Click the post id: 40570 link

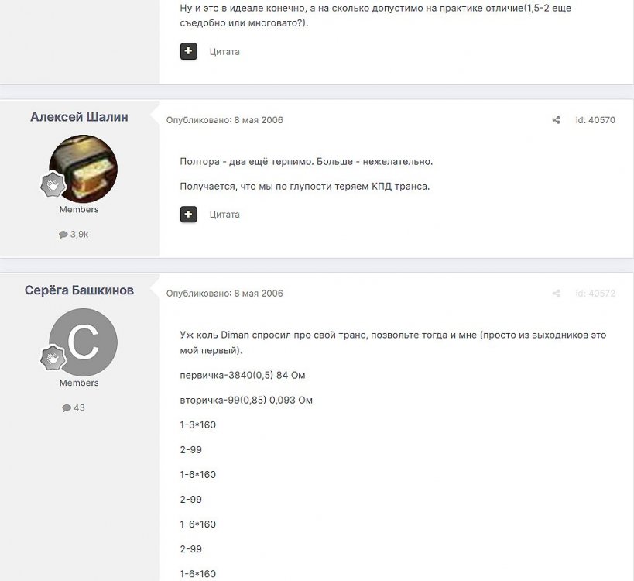pos(595,120)
